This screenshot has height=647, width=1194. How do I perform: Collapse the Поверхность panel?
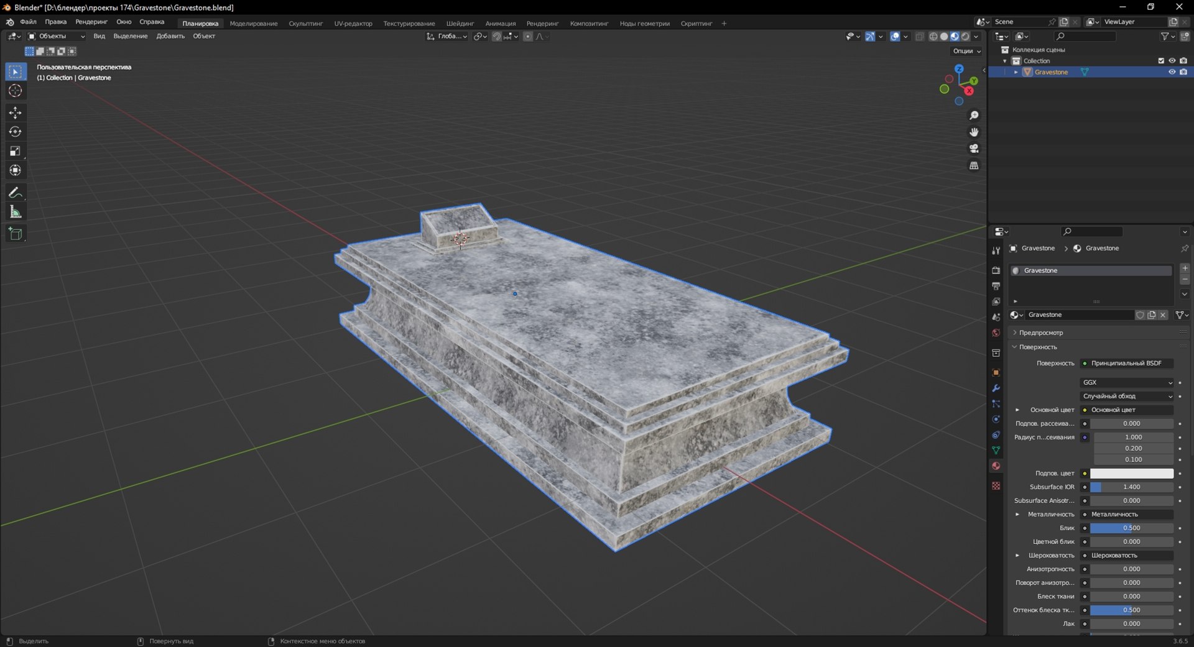1038,347
